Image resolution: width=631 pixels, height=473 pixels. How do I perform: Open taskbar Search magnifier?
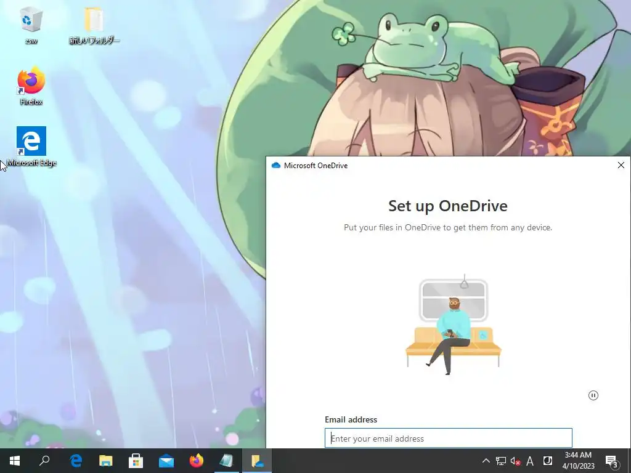44,461
